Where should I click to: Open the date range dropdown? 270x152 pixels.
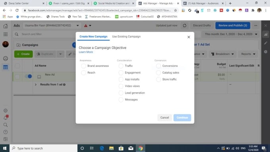coord(231,34)
